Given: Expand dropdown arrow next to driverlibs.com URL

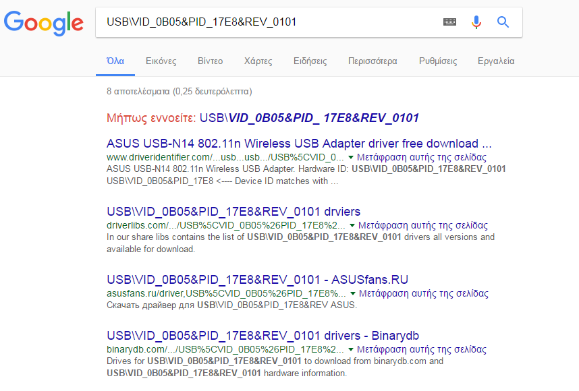Looking at the screenshot, I should pyautogui.click(x=352, y=225).
